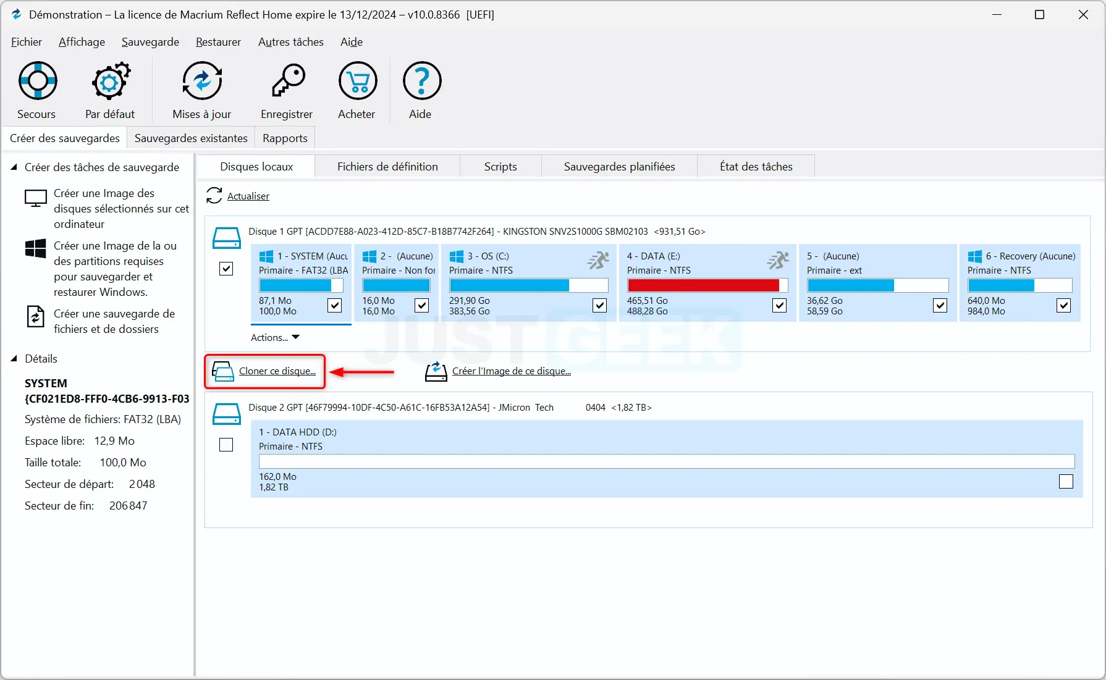Switch to Sauvegardes existantes tab
Viewport: 1106px width, 680px height.
191,138
